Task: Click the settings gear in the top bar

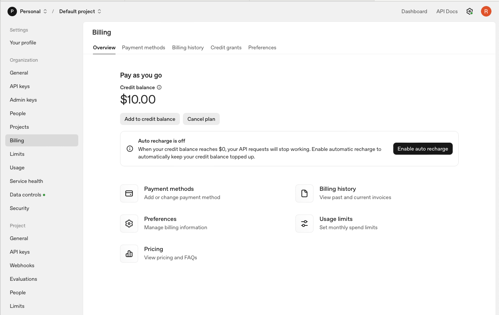Action: [x=469, y=11]
